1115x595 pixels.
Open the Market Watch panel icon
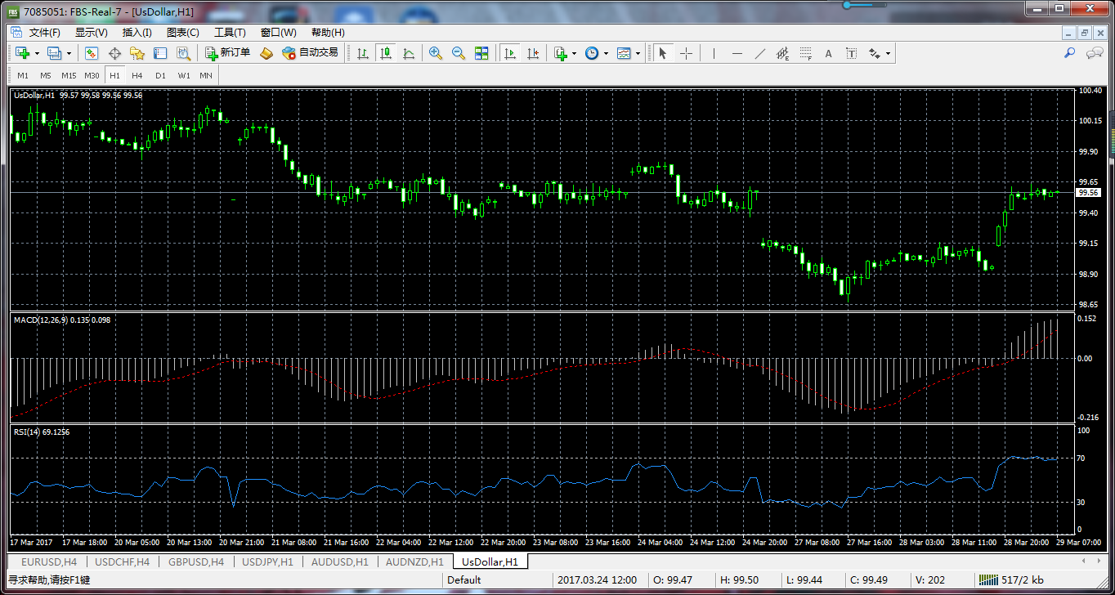coord(92,53)
